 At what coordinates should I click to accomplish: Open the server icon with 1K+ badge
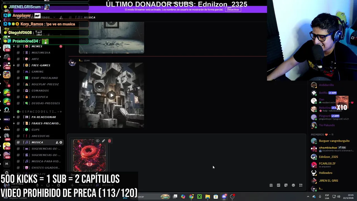coord(7,146)
